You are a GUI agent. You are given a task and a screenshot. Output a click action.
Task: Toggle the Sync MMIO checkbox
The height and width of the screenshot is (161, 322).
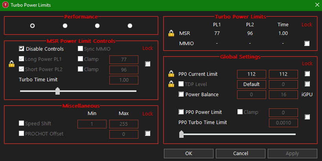pyautogui.click(x=80, y=49)
